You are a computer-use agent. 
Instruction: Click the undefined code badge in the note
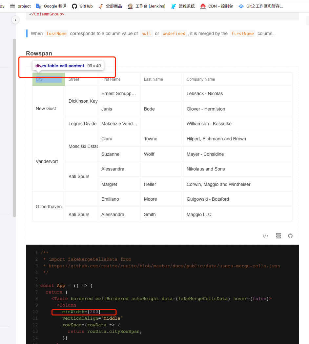174,33
